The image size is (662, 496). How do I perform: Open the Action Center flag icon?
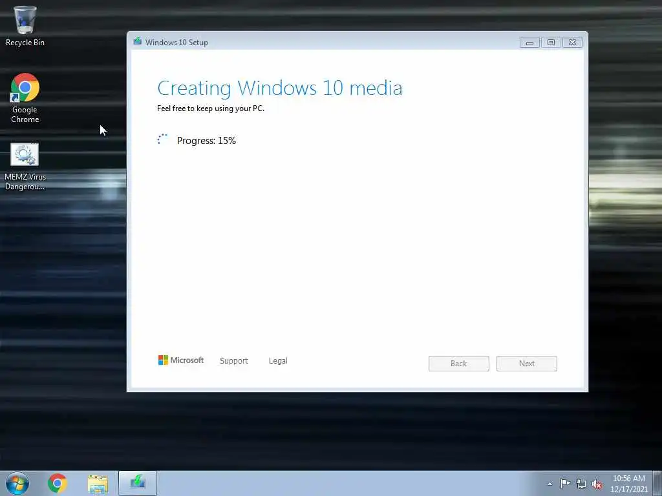[565, 483]
